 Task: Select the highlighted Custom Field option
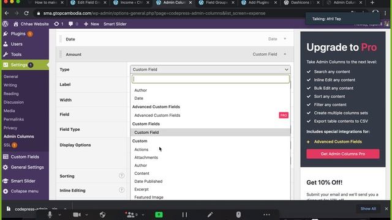click(x=210, y=133)
